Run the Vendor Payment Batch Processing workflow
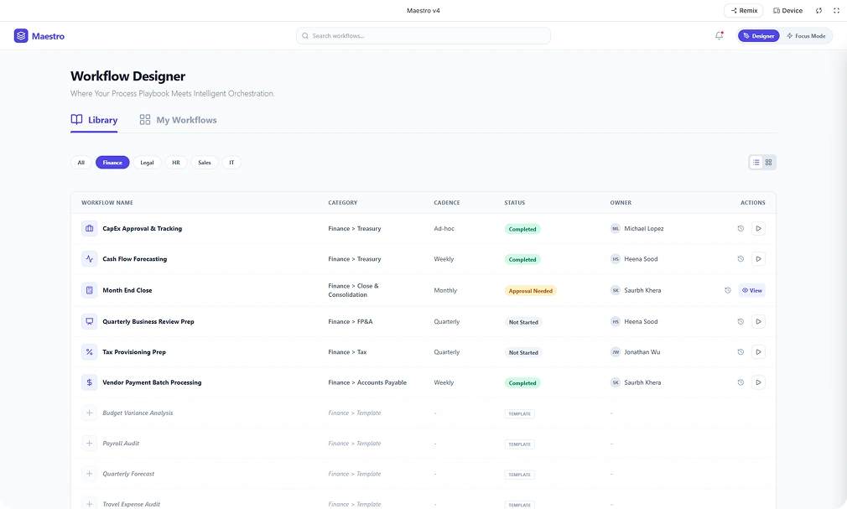Screen dimensions: 847x509 pos(758,382)
